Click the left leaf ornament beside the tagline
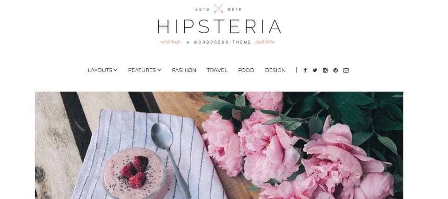 click(x=171, y=42)
